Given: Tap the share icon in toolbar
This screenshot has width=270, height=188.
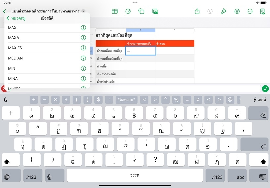Looking at the screenshot, I should point(197,11).
